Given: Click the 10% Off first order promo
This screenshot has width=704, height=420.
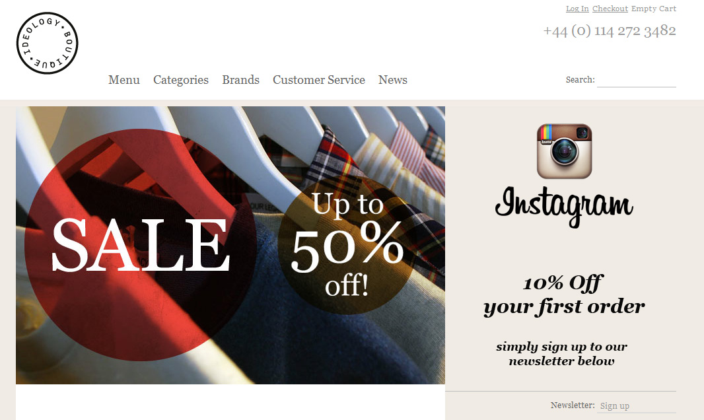Looking at the screenshot, I should [564, 295].
